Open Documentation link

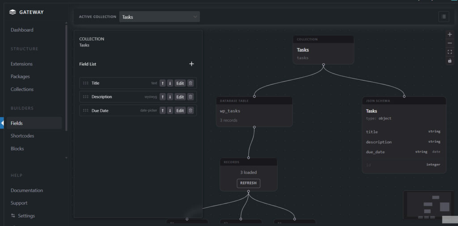(x=27, y=190)
